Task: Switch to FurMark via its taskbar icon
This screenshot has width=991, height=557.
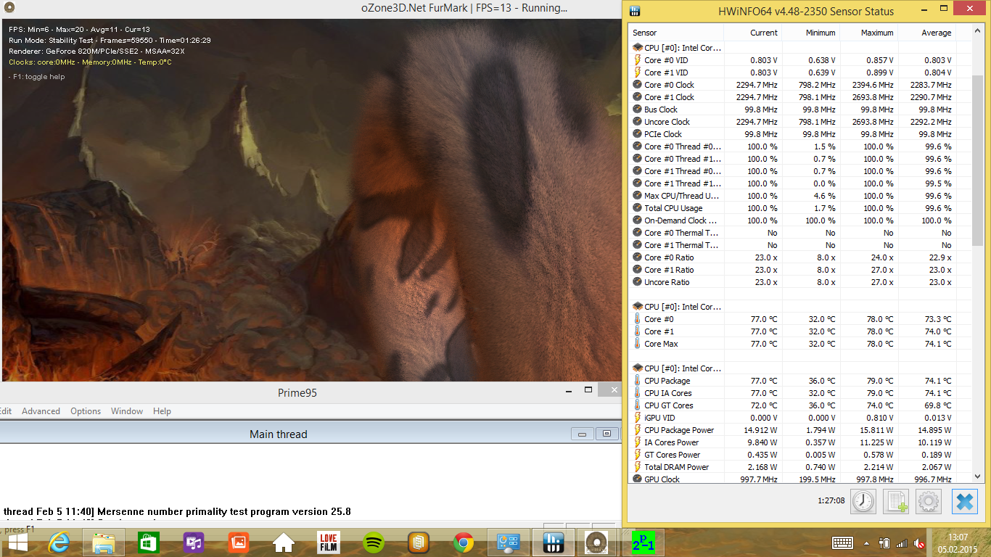Action: (598, 542)
